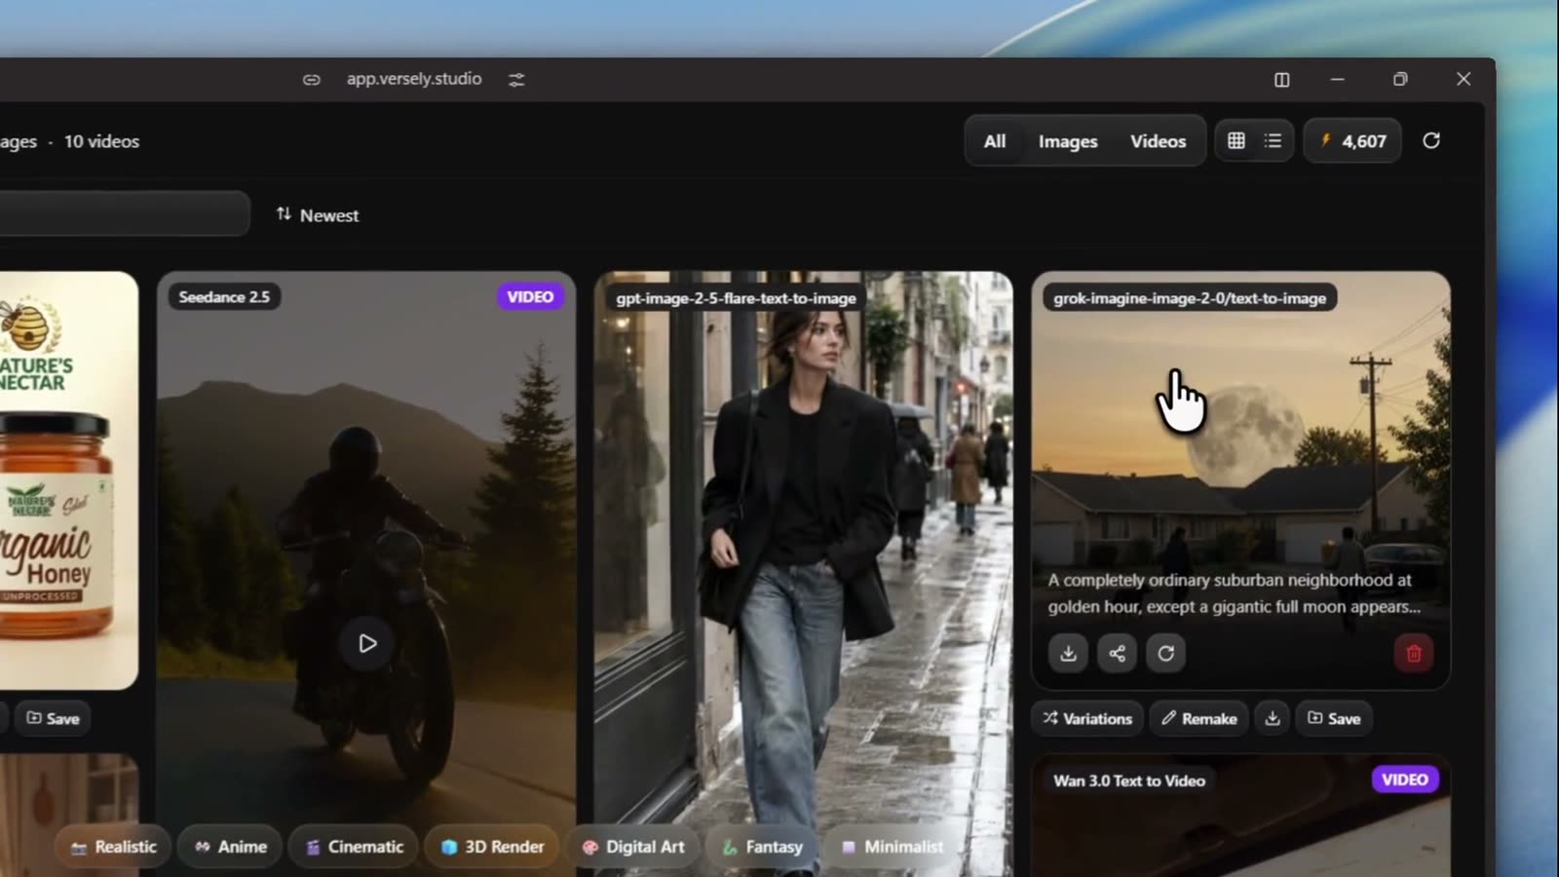Click the 10 videos count text

(x=101, y=141)
